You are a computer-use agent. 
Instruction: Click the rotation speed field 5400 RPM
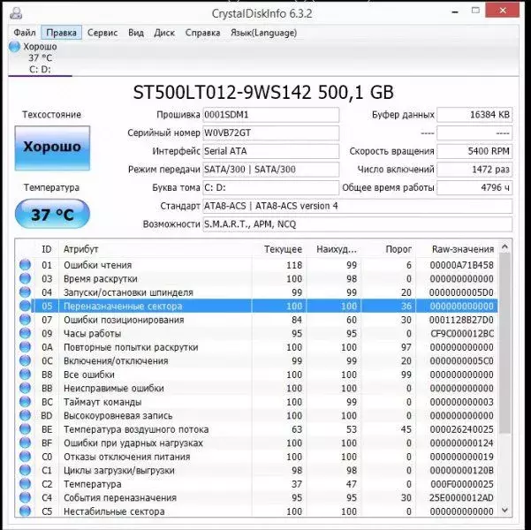pos(474,151)
